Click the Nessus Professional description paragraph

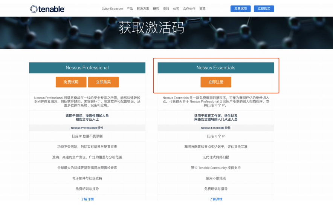tap(87, 101)
